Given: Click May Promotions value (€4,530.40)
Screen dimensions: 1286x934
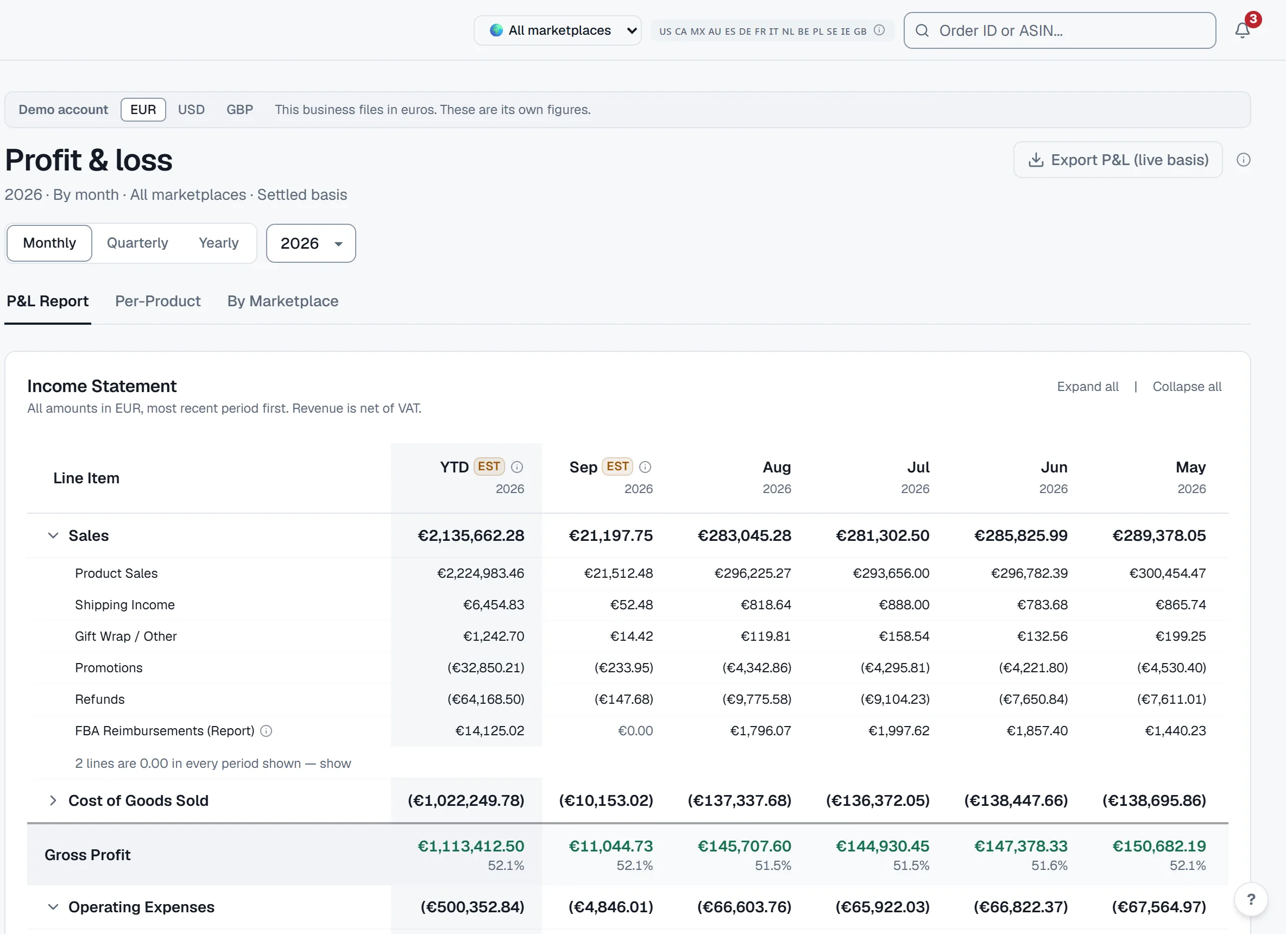Looking at the screenshot, I should [1171, 668].
